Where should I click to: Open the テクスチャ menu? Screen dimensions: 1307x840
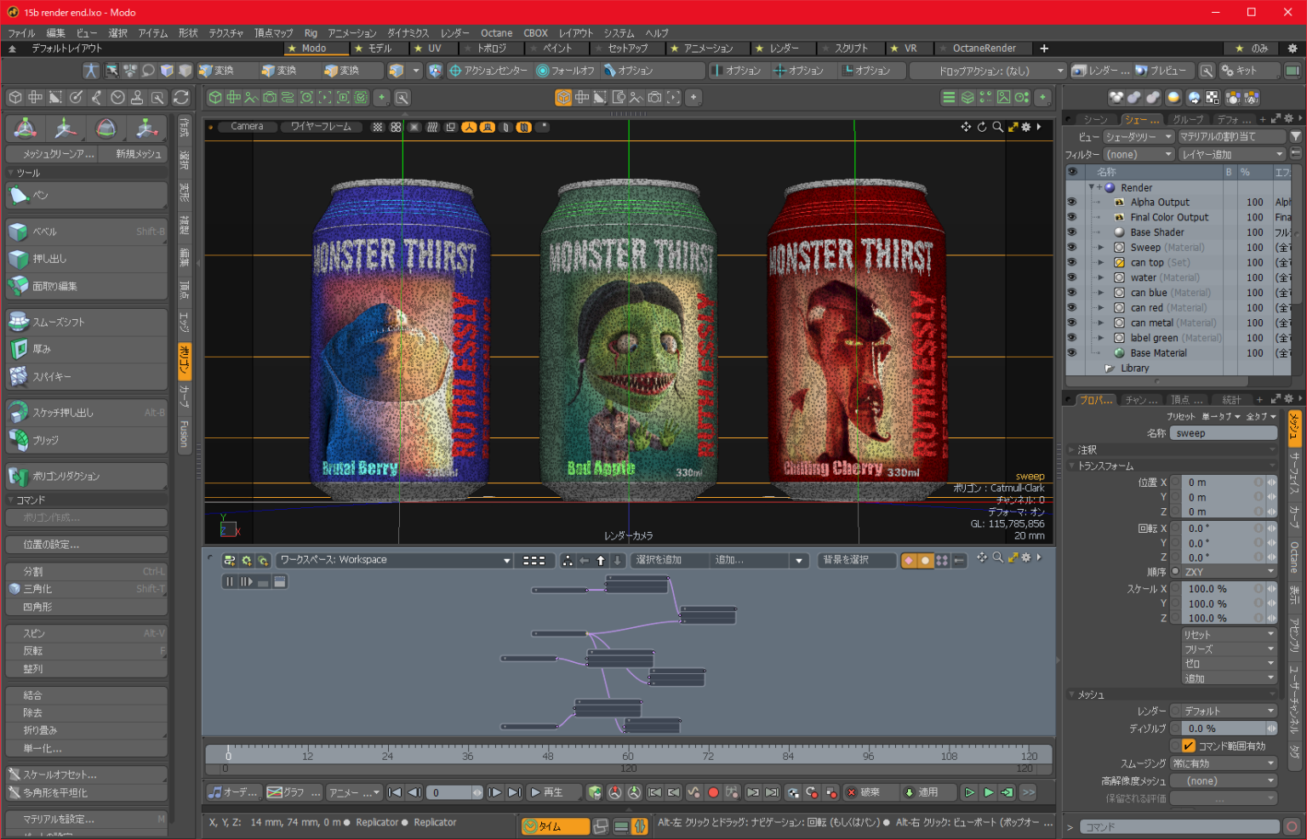pos(225,32)
